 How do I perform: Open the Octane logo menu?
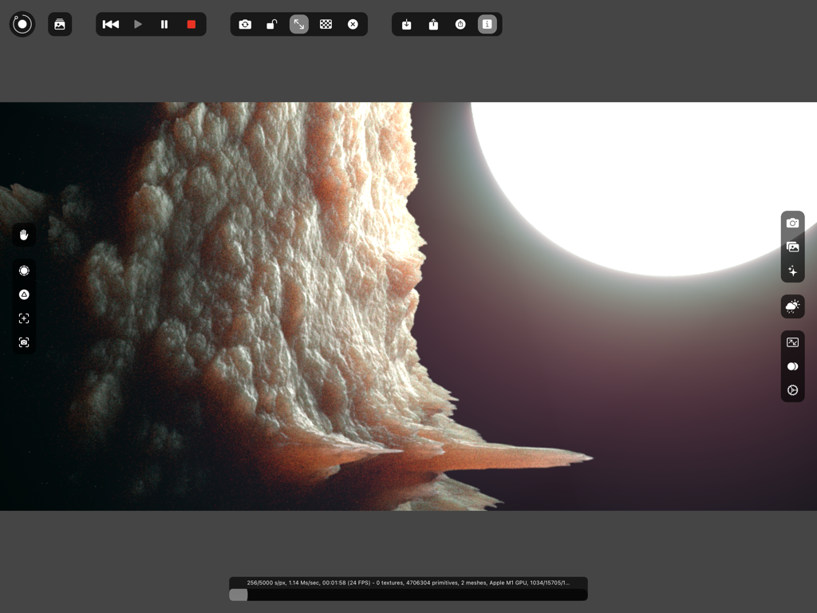pyautogui.click(x=22, y=24)
